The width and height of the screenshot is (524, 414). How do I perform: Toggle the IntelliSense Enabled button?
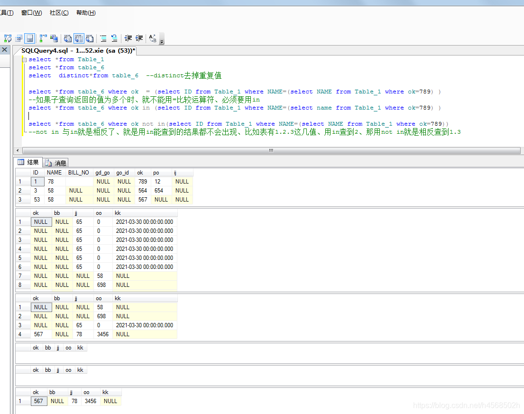click(x=30, y=38)
